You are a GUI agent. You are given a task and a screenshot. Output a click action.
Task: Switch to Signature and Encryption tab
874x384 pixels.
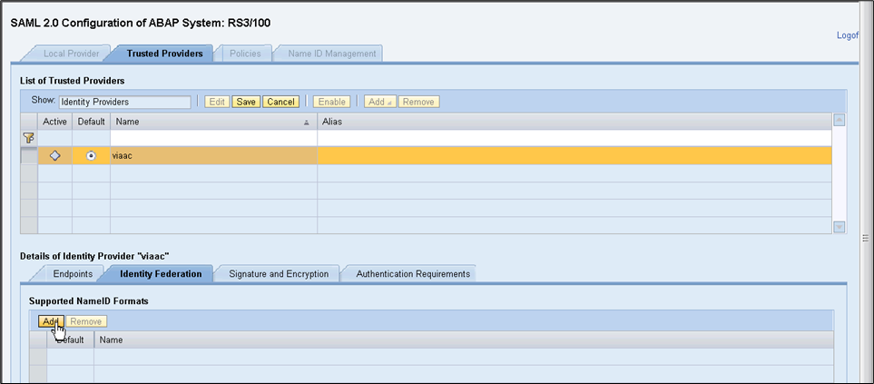[278, 273]
